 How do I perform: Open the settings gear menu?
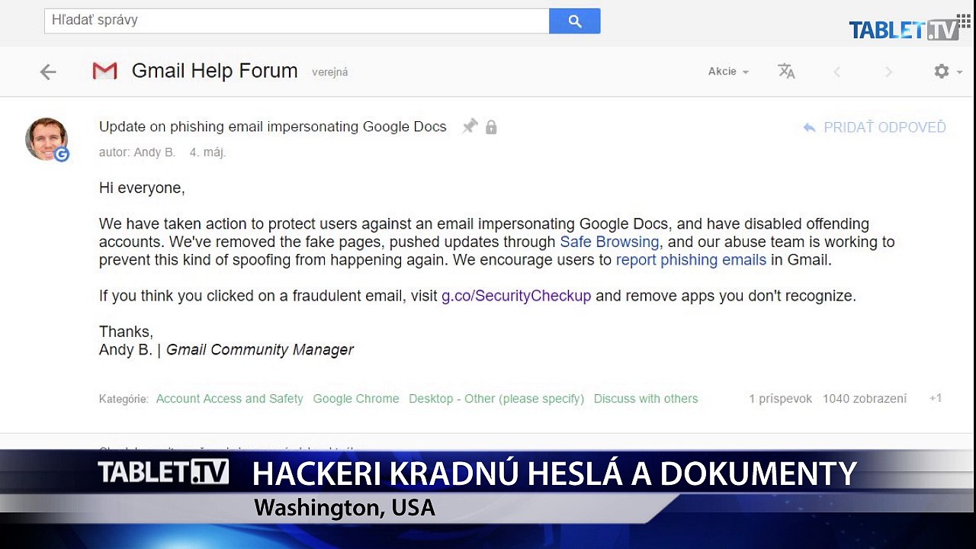[942, 71]
